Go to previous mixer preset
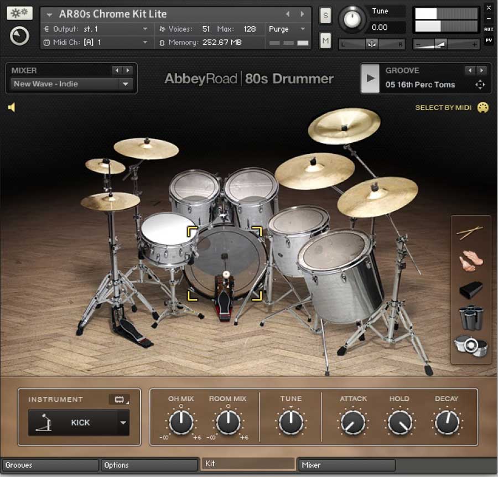Viewport: 498px width, 477px height. 117,70
